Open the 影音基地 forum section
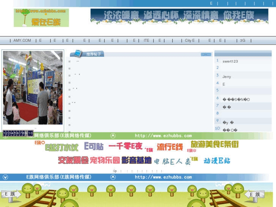The image size is (276, 207). 137,160
